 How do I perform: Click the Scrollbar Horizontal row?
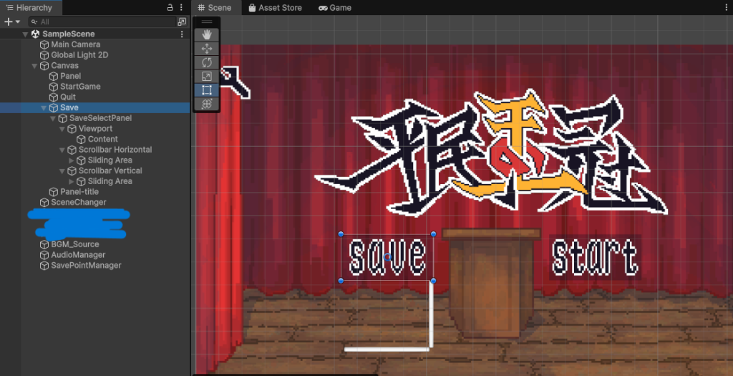[x=95, y=150]
